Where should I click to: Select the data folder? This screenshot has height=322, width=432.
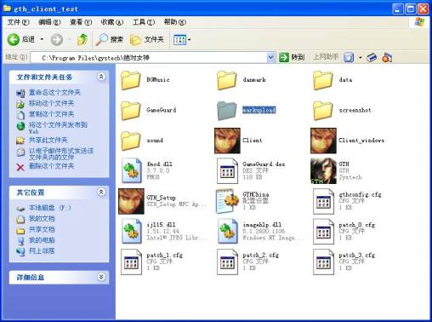point(323,80)
